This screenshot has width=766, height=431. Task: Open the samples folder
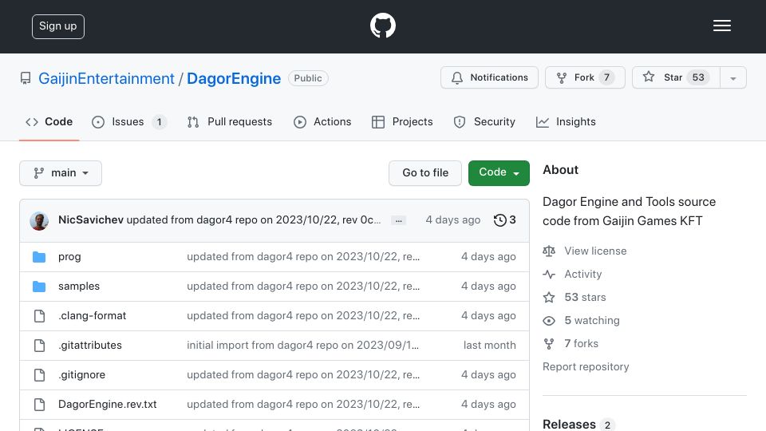coord(79,286)
